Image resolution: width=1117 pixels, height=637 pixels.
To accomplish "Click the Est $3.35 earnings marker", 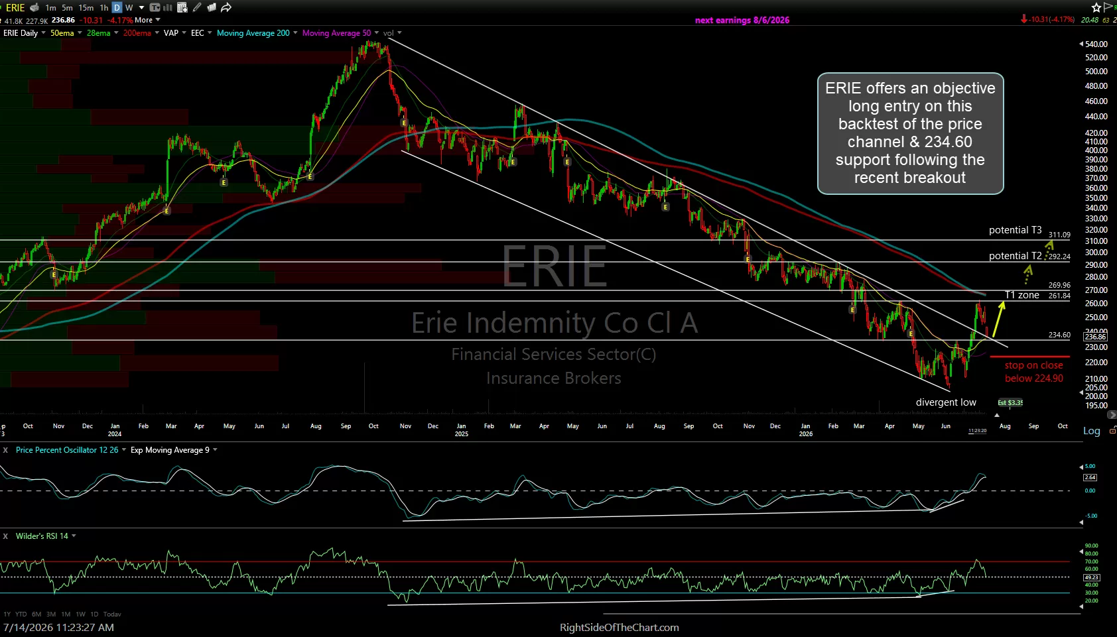I will tap(1010, 402).
